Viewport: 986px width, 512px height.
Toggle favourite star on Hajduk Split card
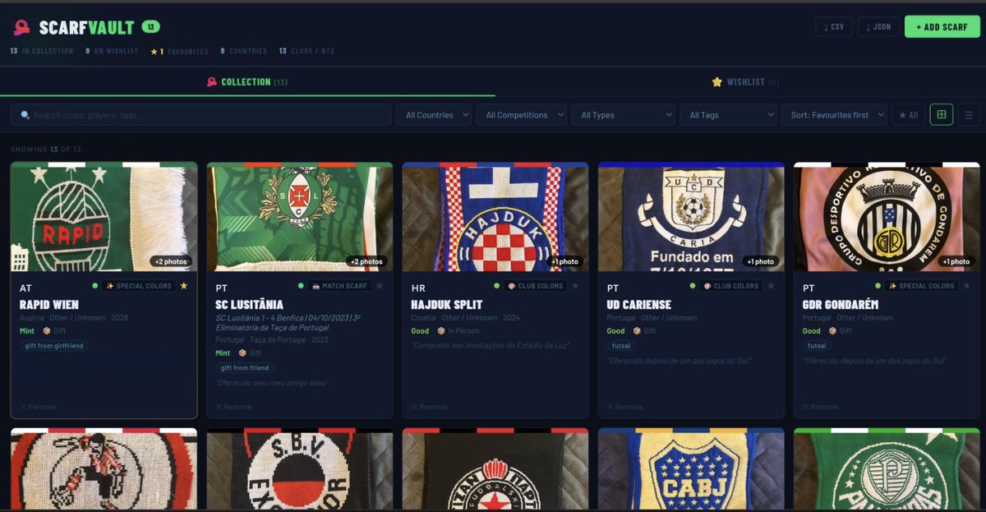pos(575,286)
